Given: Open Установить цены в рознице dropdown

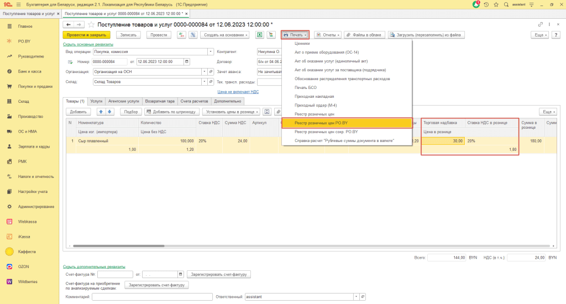Looking at the screenshot, I should point(231,112).
